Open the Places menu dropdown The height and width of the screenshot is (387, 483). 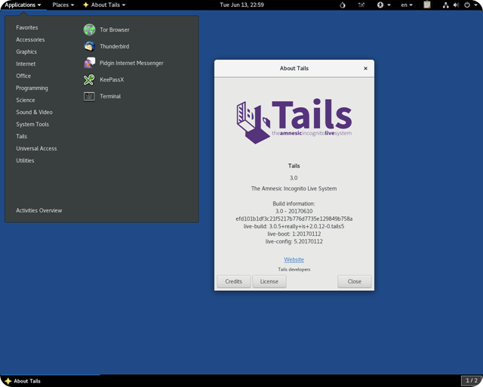(x=63, y=5)
